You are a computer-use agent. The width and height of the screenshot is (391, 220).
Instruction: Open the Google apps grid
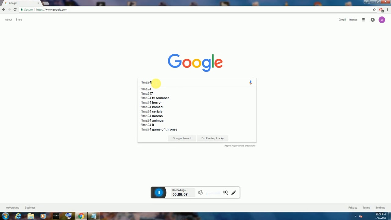[x=364, y=20]
